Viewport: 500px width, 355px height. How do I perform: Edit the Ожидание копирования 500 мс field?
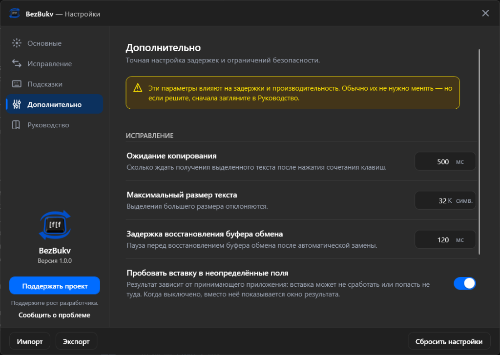(445, 161)
